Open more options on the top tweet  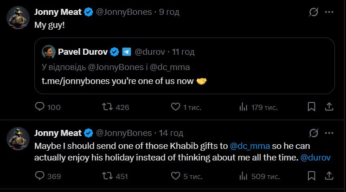pos(328,12)
